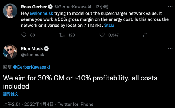The height and width of the screenshot is (108, 175).
Task: Open Elon Musk's profile picture
Action: tap(10, 52)
